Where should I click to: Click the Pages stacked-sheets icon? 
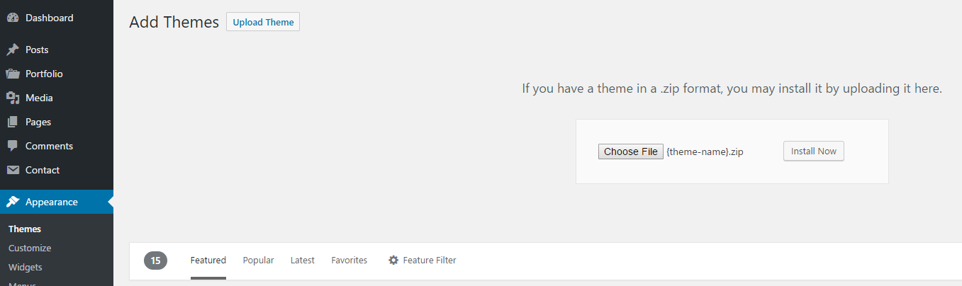[x=13, y=122]
